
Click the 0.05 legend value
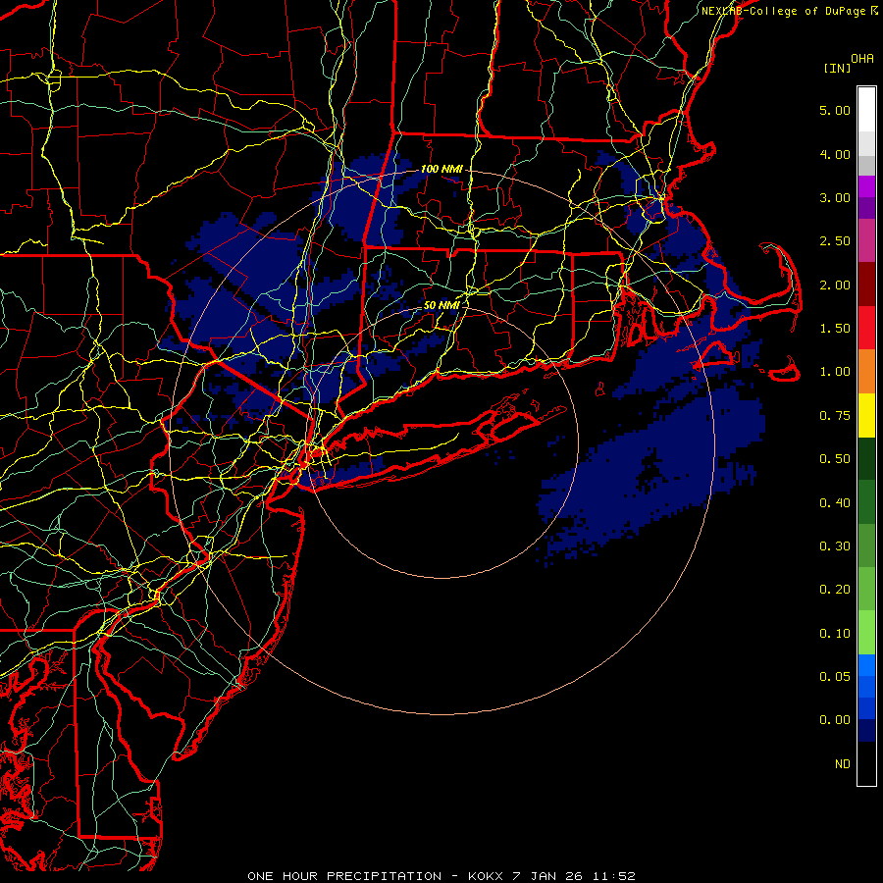835,677
